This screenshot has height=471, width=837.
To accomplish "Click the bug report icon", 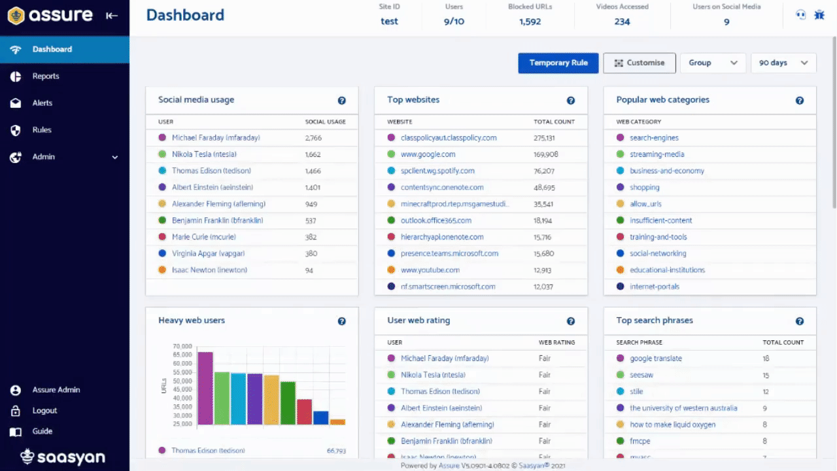I will (x=819, y=15).
